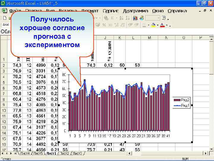
Task: Open the Диаграмма menu
Action: [135, 11]
